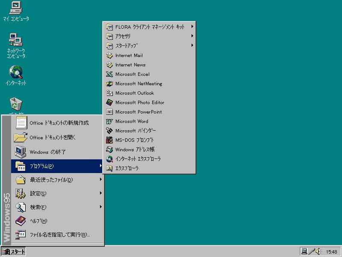The image size is (342, 257).
Task: Click the Internet Mail envelope icon
Action: [x=109, y=56]
